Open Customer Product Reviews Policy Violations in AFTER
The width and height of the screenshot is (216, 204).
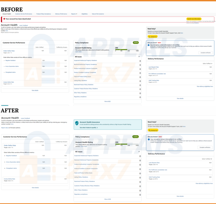tap(87, 186)
